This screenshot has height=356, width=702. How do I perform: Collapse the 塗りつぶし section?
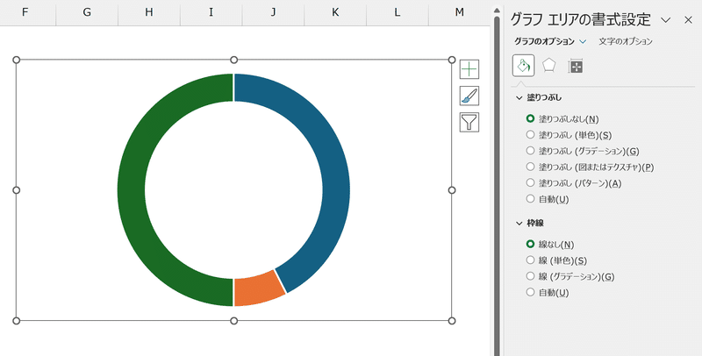point(519,97)
